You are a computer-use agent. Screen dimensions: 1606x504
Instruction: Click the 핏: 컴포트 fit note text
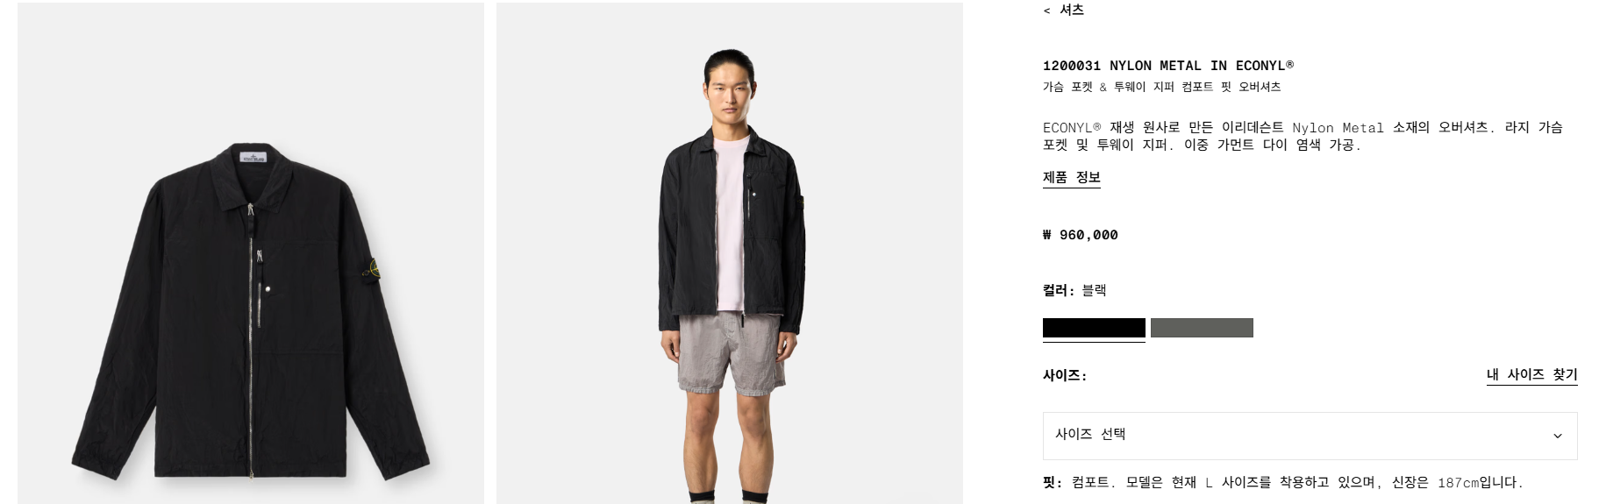pos(1282,482)
